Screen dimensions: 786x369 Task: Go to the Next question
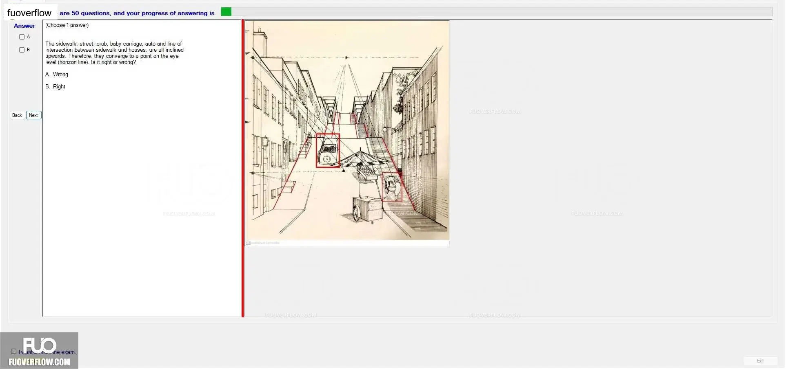click(33, 115)
